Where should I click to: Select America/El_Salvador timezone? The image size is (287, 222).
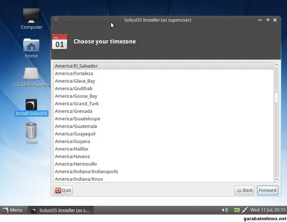pos(163,66)
